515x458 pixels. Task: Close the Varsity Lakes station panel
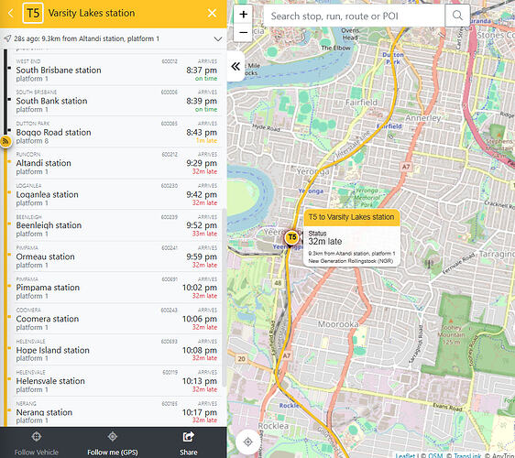(213, 13)
